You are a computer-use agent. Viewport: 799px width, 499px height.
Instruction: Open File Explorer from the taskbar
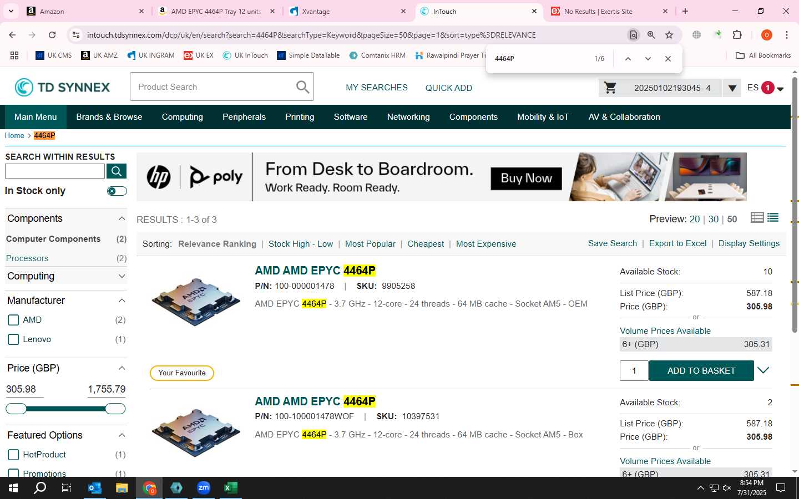coord(122,488)
